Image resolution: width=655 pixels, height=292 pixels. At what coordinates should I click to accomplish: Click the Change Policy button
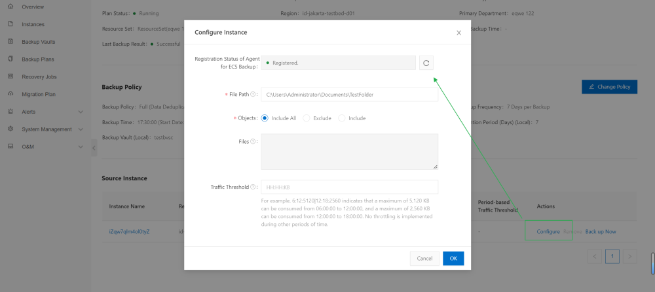pos(609,87)
